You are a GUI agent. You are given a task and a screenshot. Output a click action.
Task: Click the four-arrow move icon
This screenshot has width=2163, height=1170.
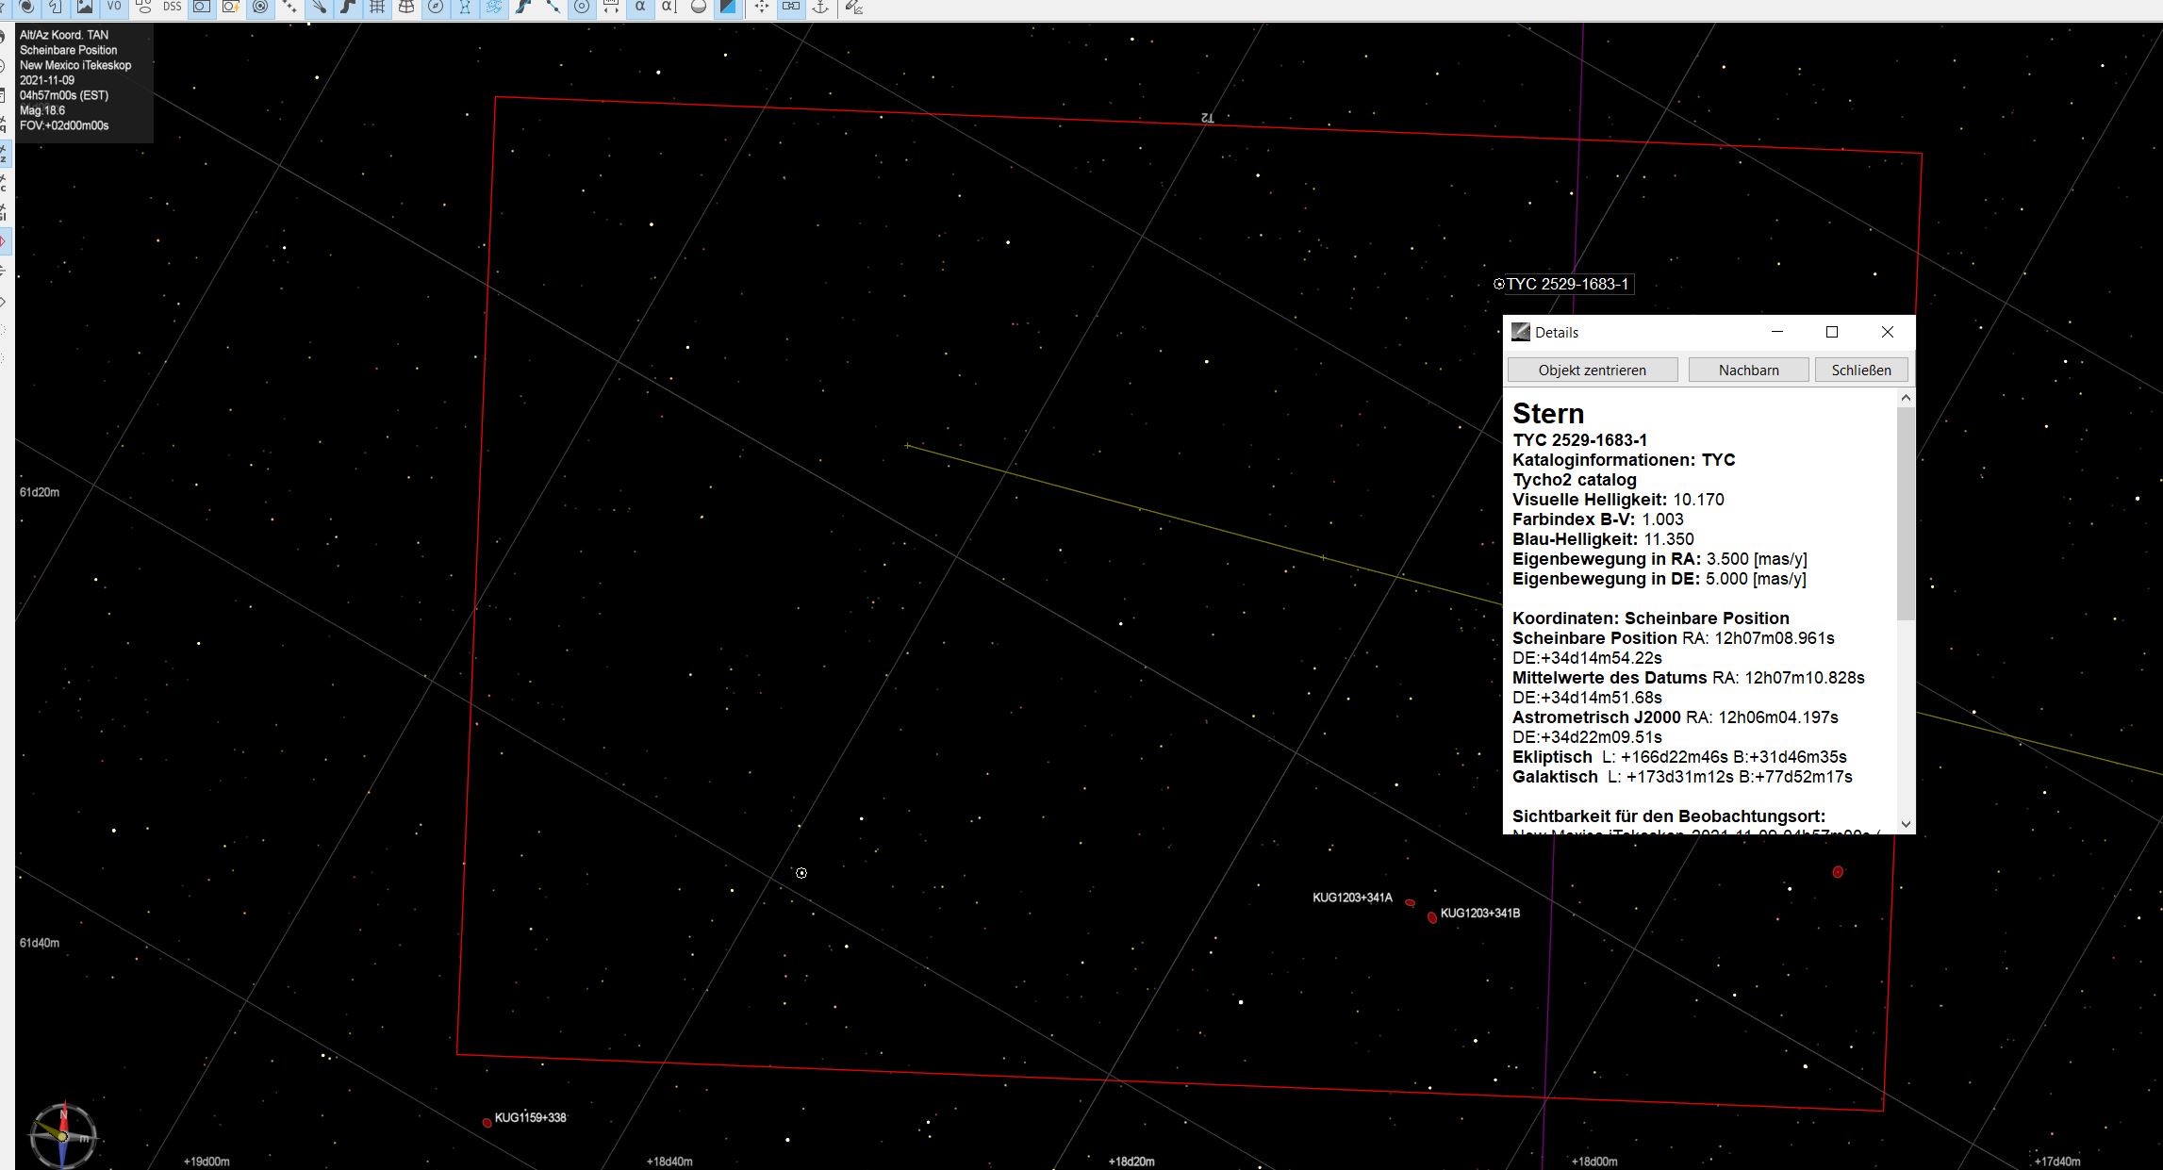coord(762,7)
